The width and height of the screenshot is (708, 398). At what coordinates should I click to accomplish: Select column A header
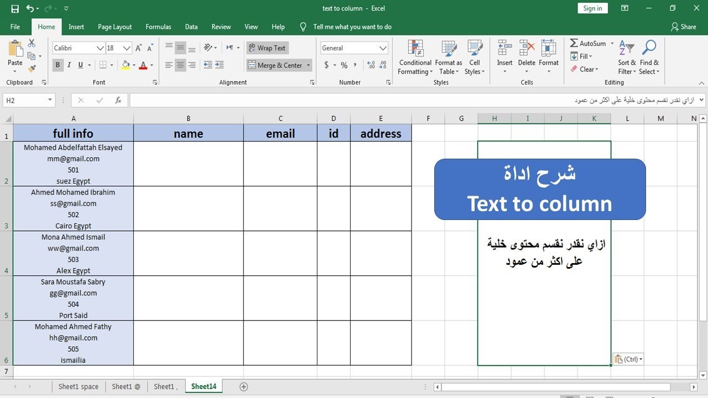point(74,118)
